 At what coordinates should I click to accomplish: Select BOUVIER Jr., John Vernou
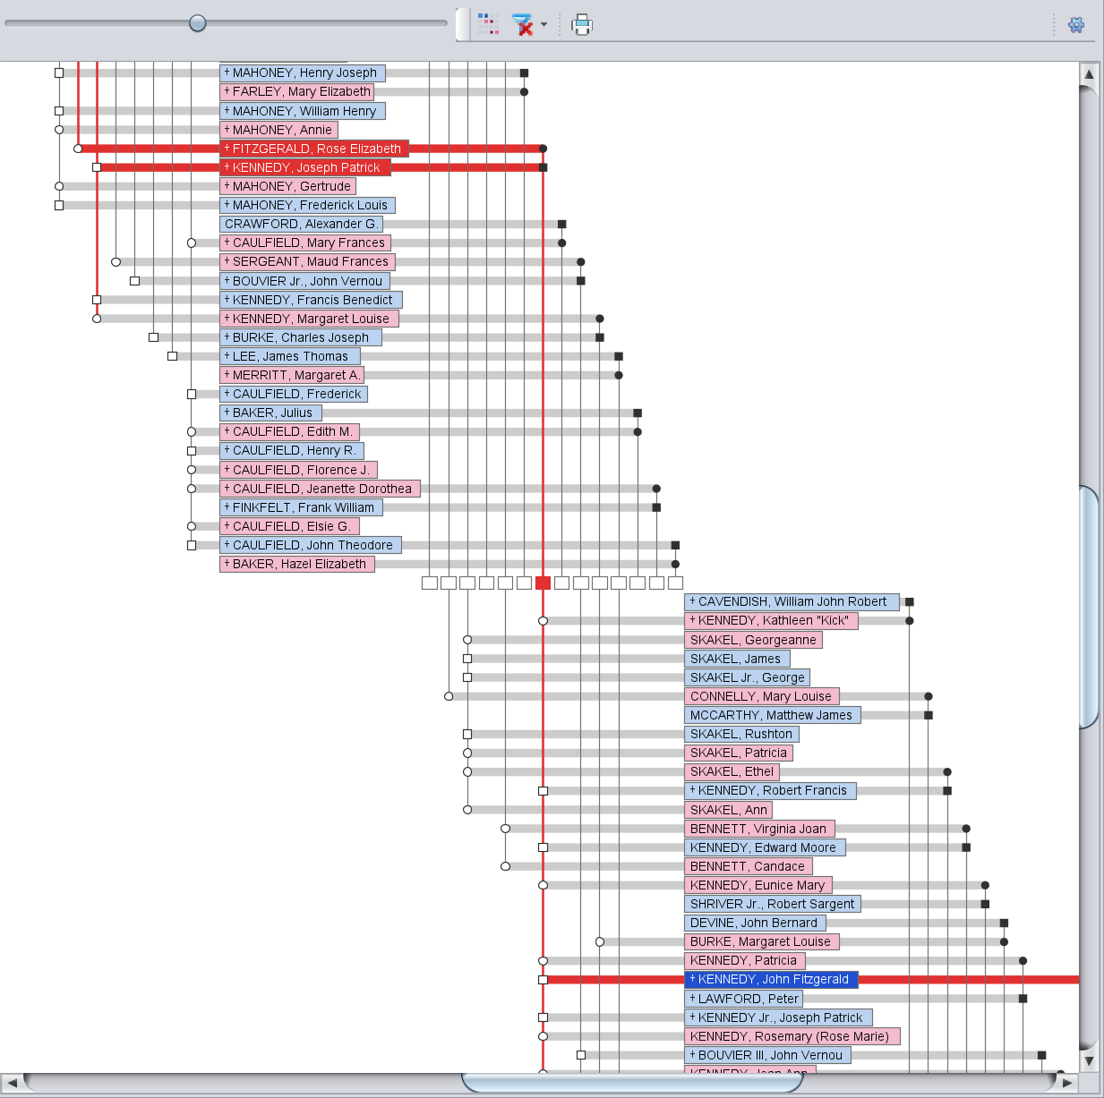304,281
